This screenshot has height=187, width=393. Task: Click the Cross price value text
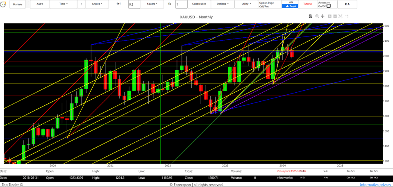tap(291, 171)
